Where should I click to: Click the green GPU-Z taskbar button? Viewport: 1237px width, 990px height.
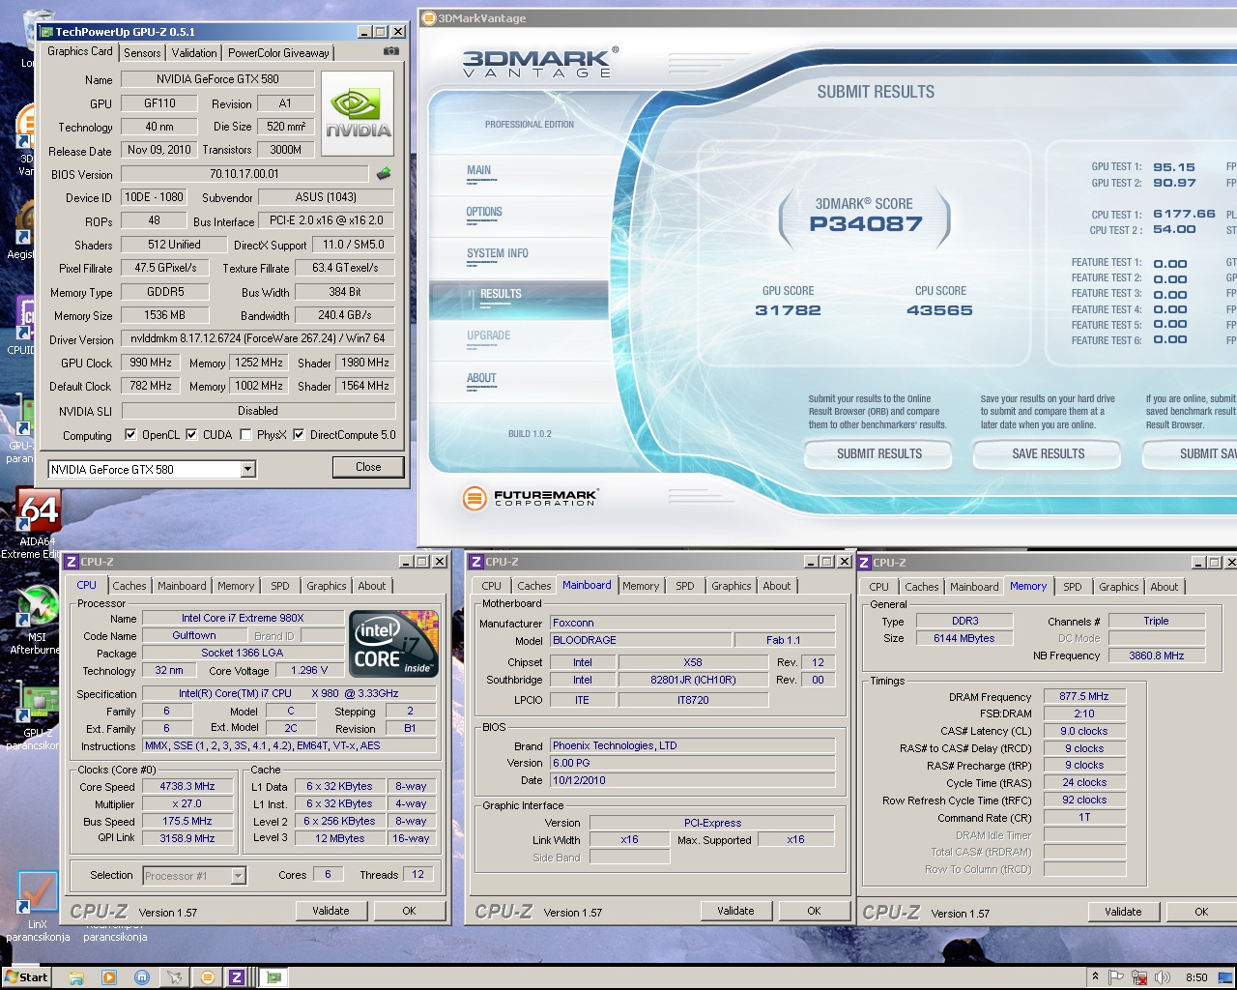click(273, 977)
